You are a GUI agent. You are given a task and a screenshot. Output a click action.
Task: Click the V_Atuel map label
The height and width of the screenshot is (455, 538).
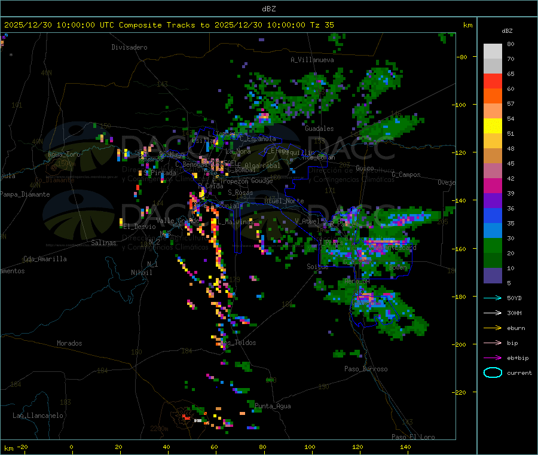pos(307,221)
